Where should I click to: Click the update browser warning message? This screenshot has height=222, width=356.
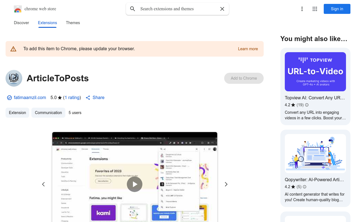[79, 49]
